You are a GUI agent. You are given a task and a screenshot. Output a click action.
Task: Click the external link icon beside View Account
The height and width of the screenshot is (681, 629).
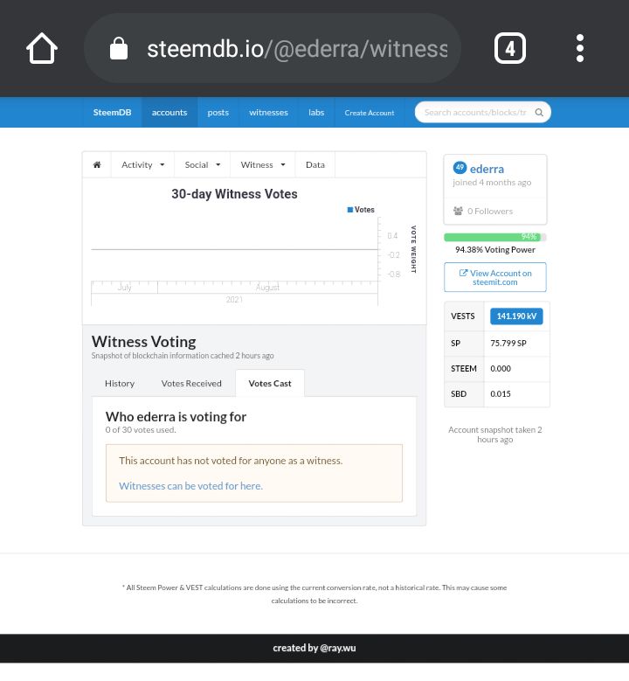click(463, 273)
